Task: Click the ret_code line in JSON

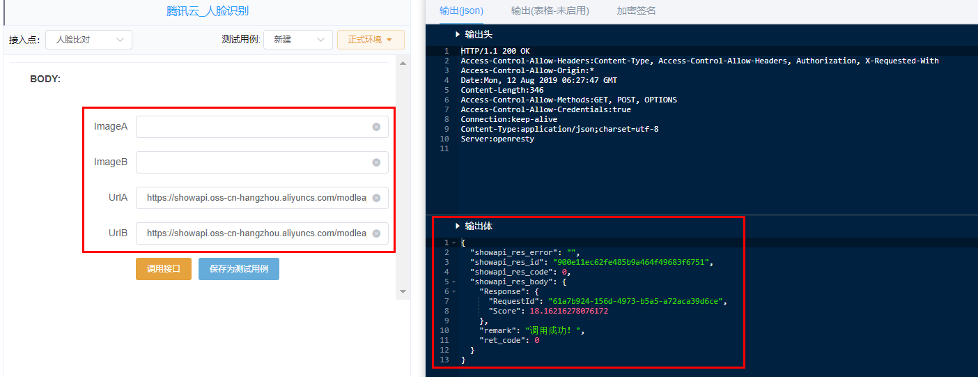Action: 509,341
